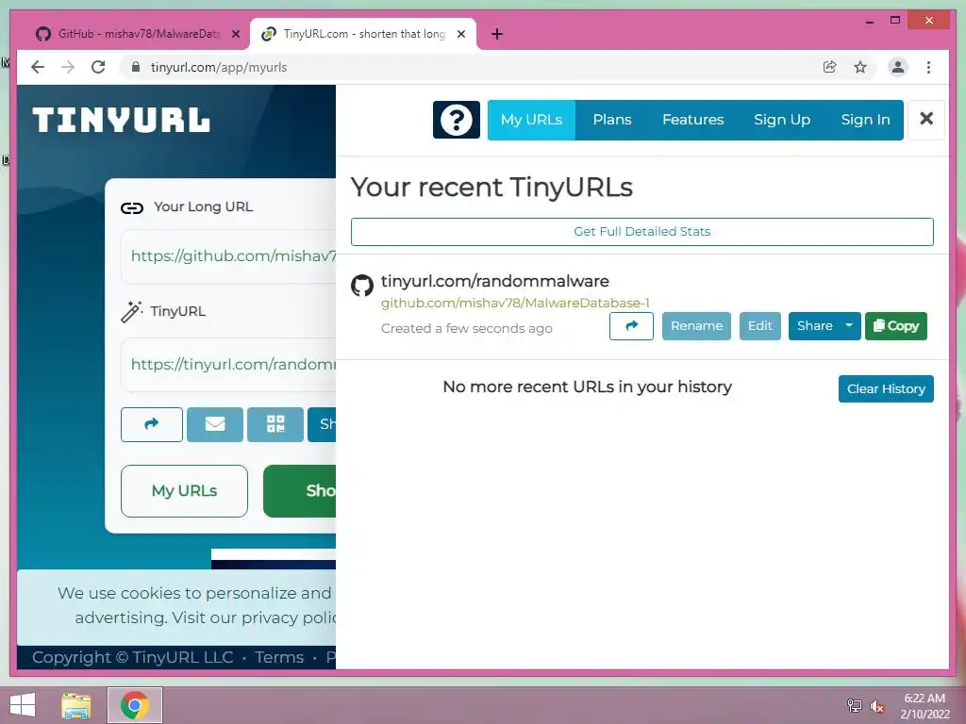Click the share this page icon
The width and height of the screenshot is (966, 724).
pyautogui.click(x=830, y=67)
